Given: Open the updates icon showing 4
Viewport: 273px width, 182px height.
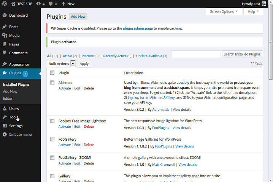Looking at the screenshot, I should (38, 4).
